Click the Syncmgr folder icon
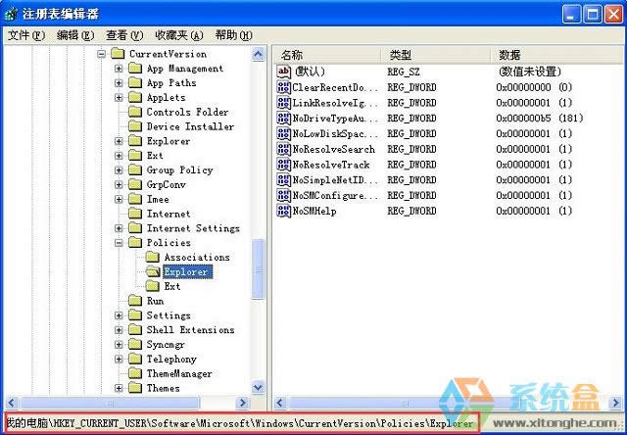This screenshot has width=627, height=435. [x=135, y=344]
